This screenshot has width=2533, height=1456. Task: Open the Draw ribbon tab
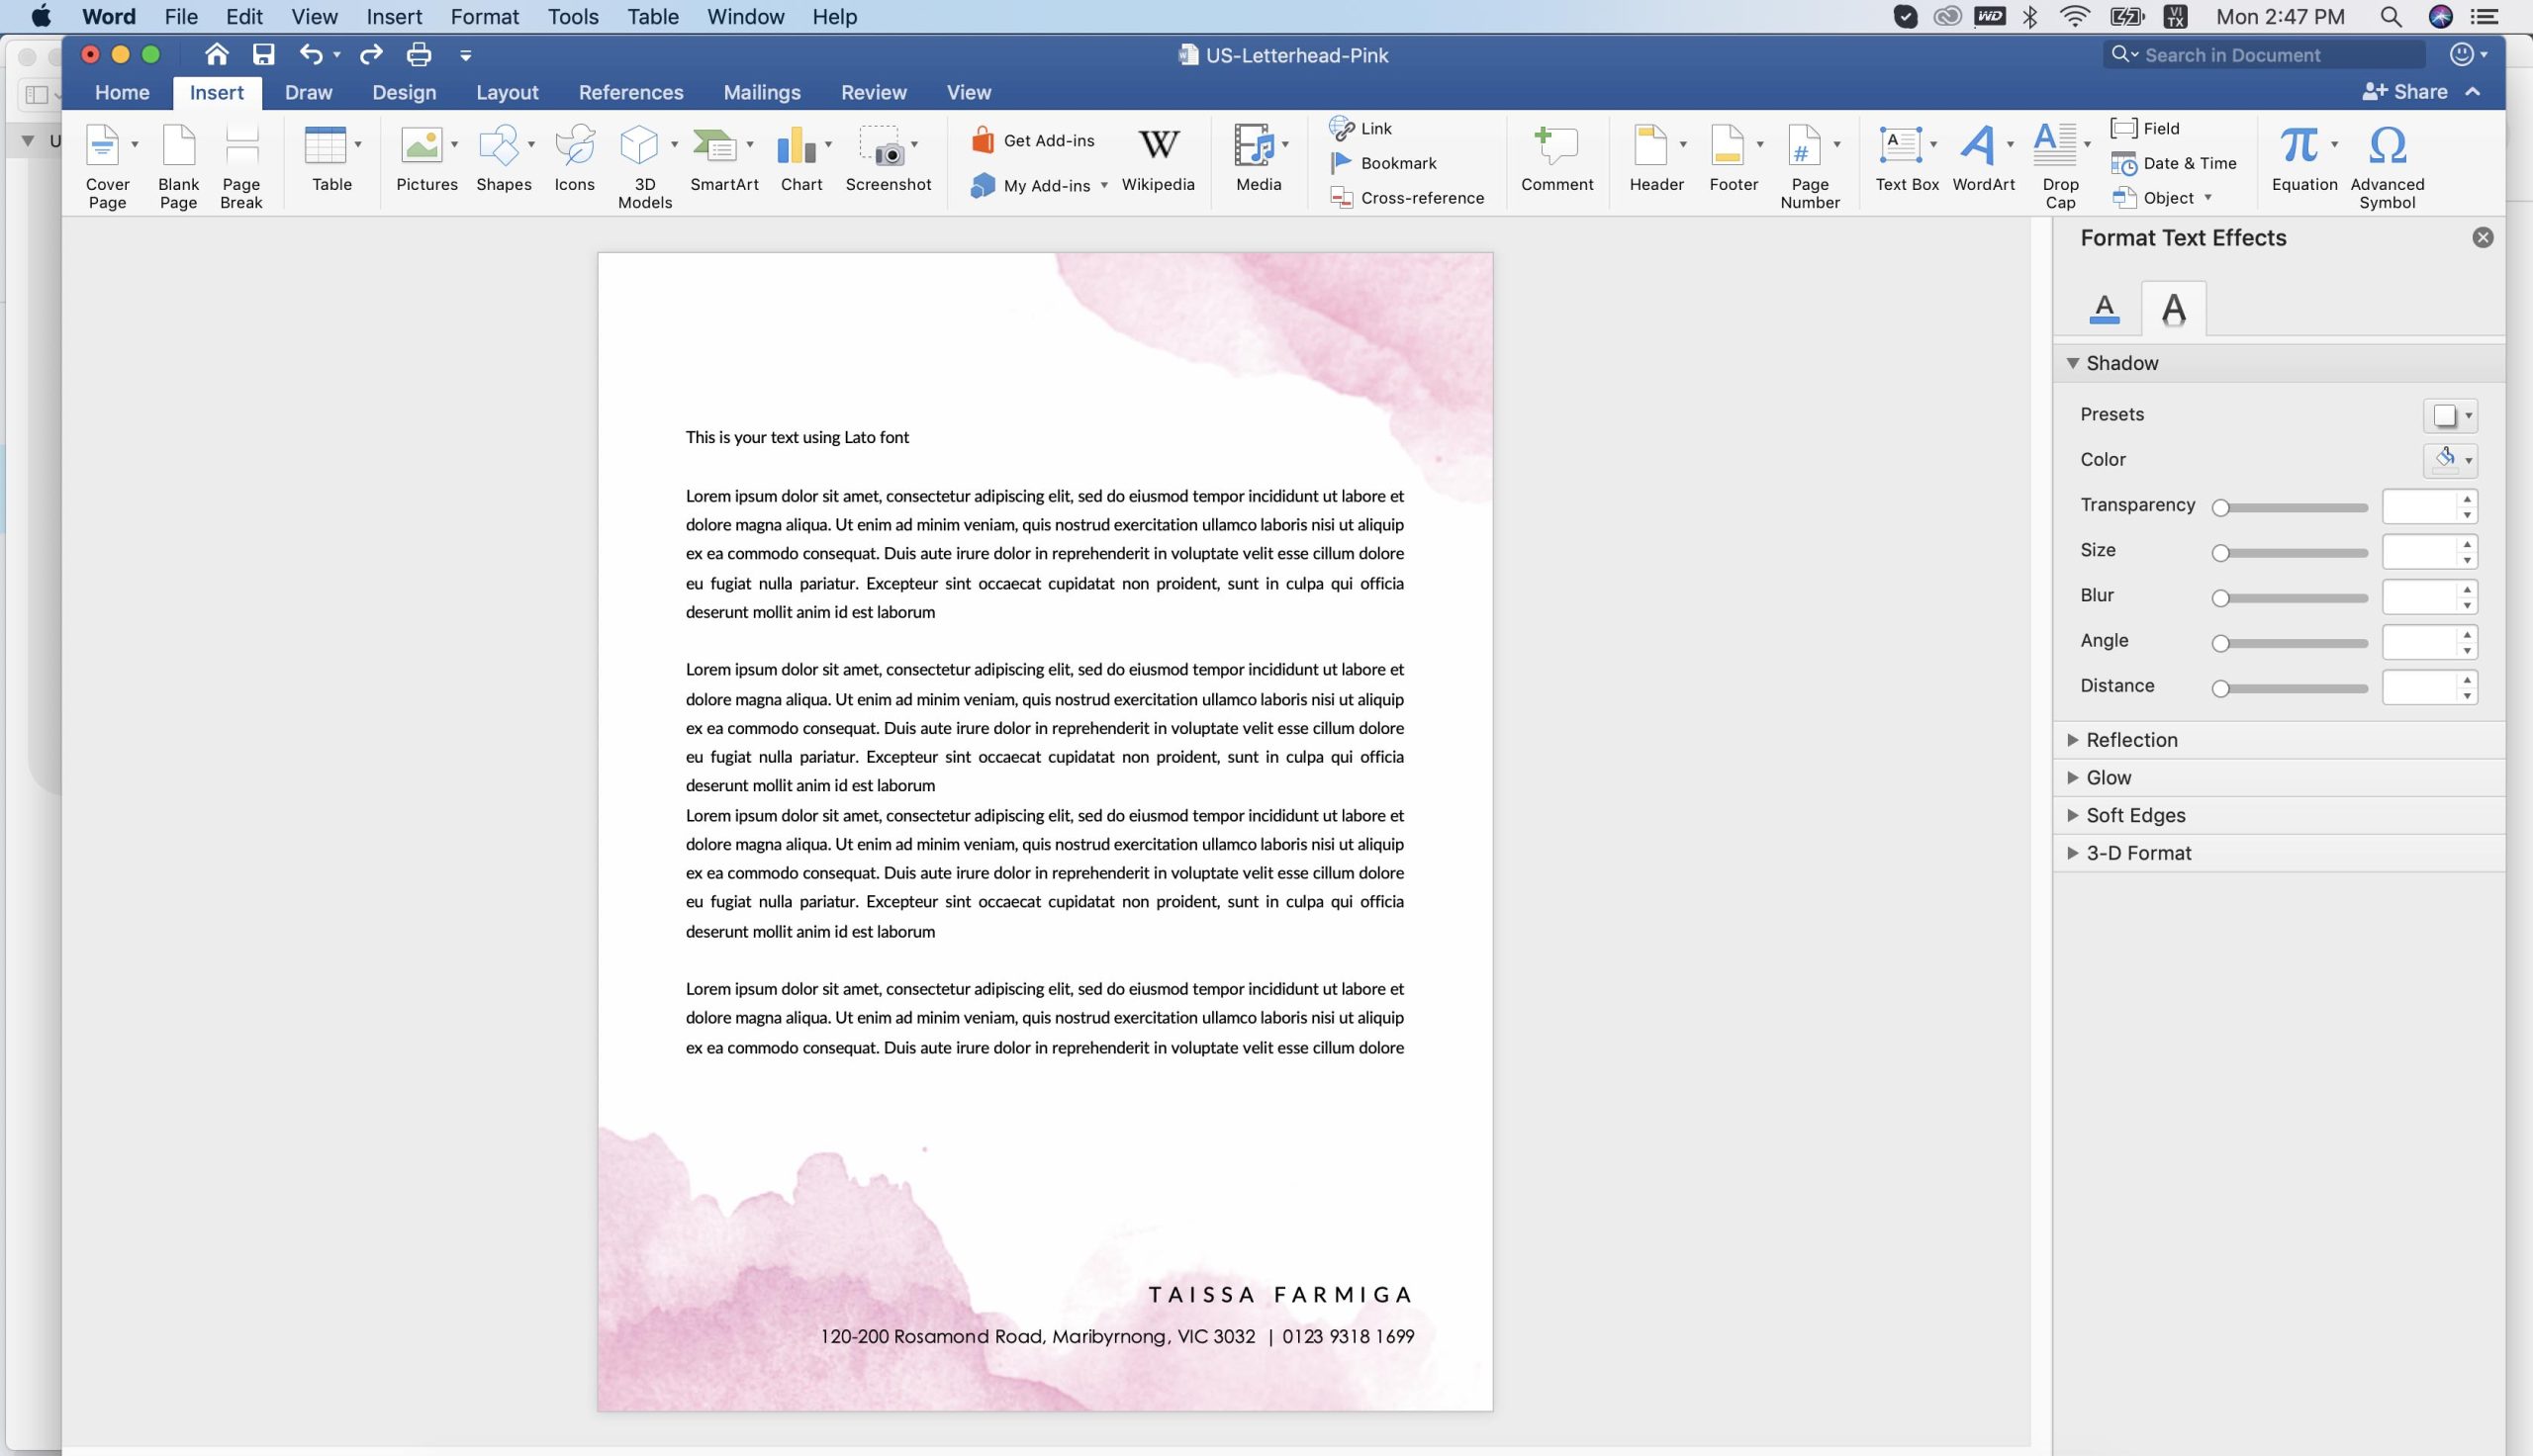click(x=308, y=92)
